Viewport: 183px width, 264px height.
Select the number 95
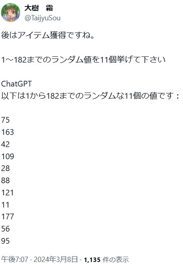pyautogui.click(x=5, y=241)
